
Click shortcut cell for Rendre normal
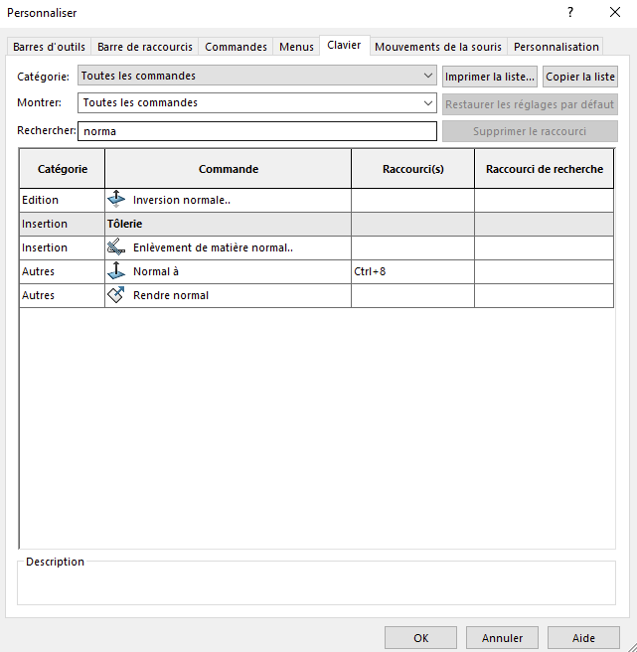point(412,295)
